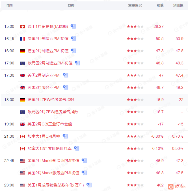Click the star rating for 英国2月CBI工业订单差值
Viewport: 188px width, 191px height.
(135, 124)
